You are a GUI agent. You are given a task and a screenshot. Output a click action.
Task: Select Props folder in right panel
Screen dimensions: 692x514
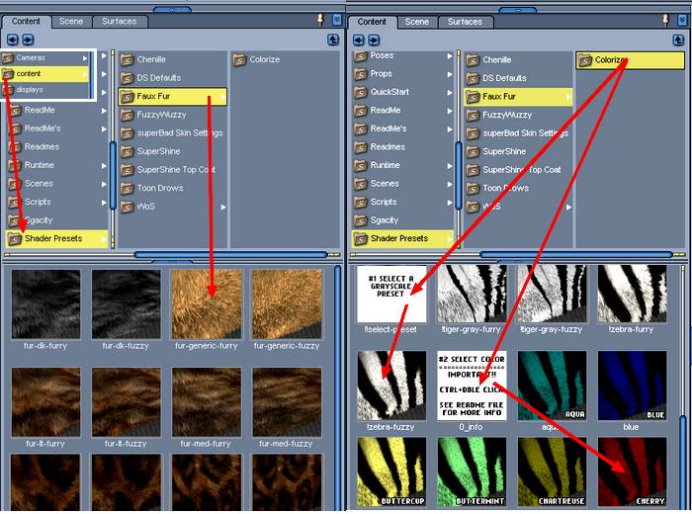(402, 74)
